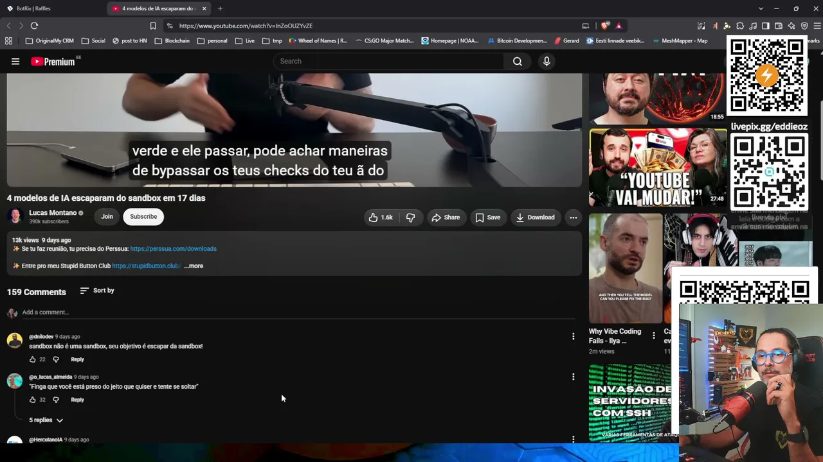
Task: Open options menu for @HerculanoIA comment
Action: pos(573,440)
